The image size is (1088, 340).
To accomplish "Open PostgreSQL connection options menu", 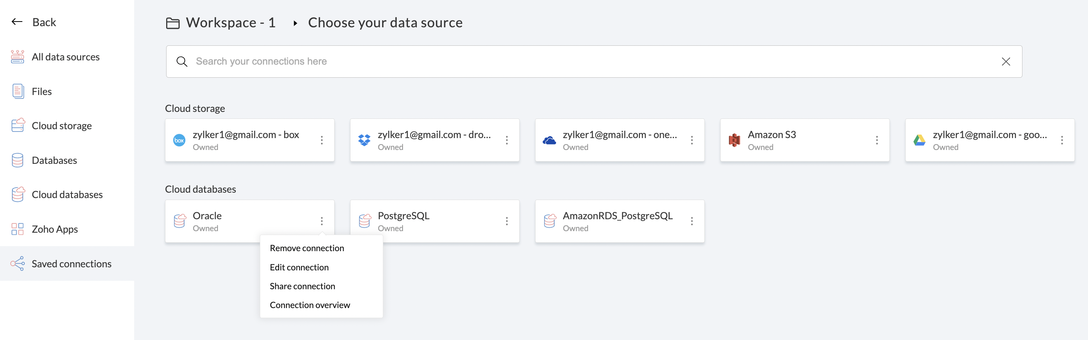I will [507, 221].
